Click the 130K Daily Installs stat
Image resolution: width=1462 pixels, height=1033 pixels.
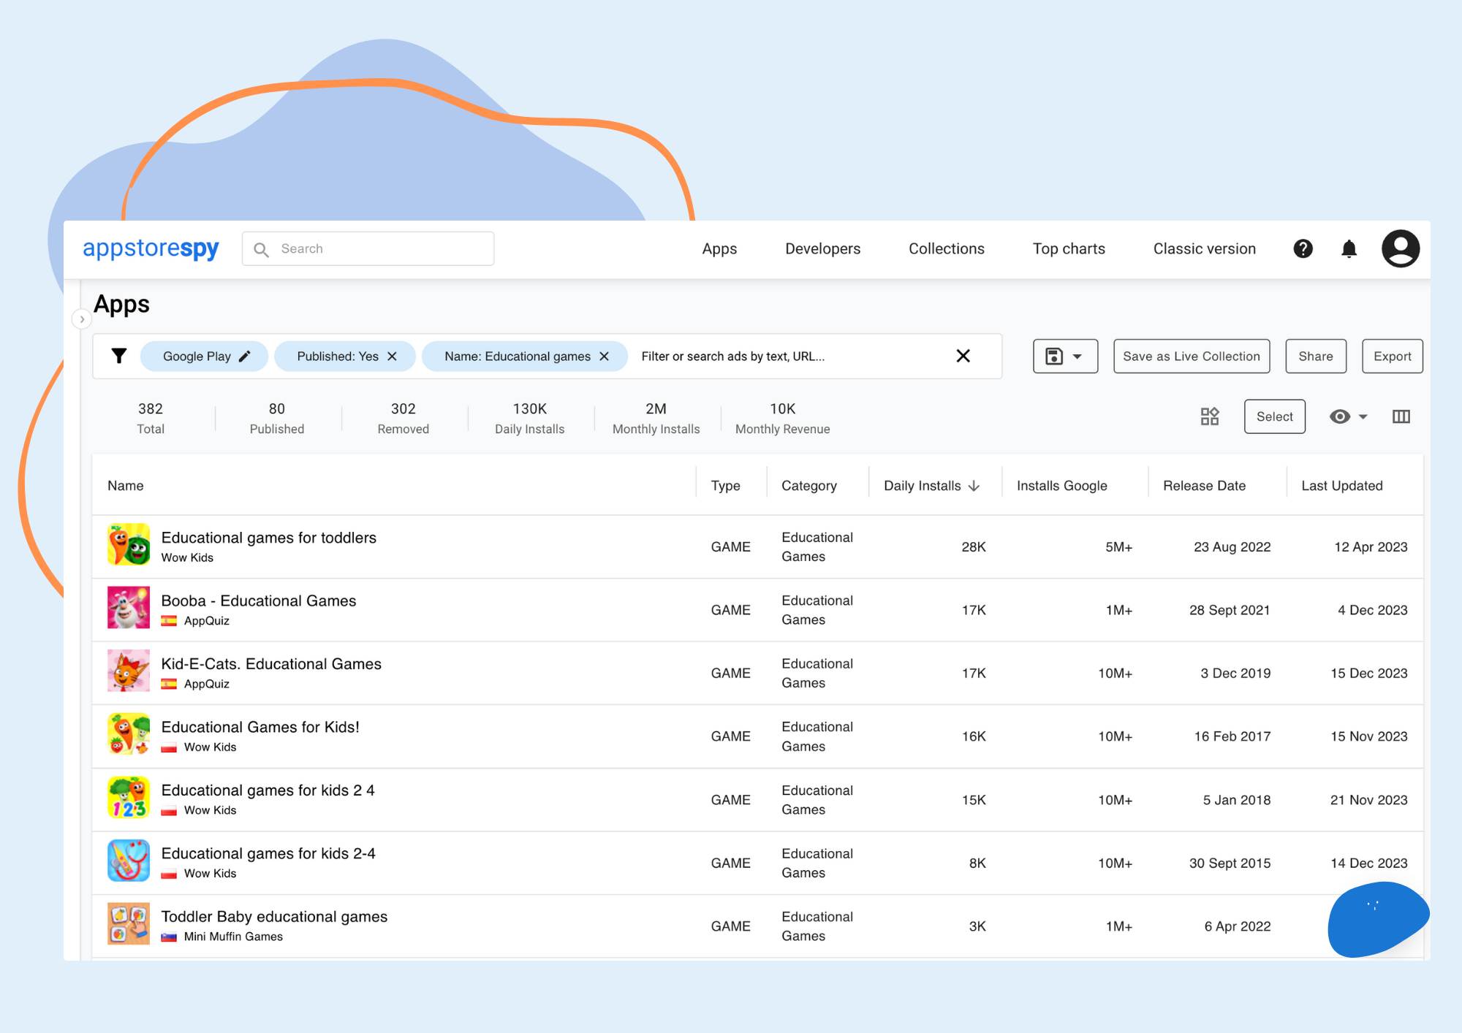(x=529, y=419)
